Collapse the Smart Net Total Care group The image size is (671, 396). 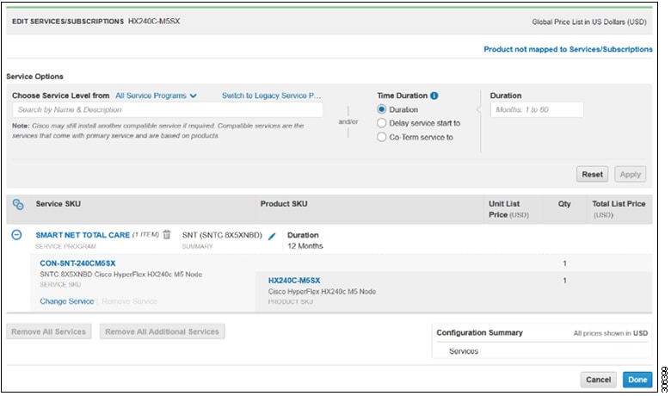point(16,235)
